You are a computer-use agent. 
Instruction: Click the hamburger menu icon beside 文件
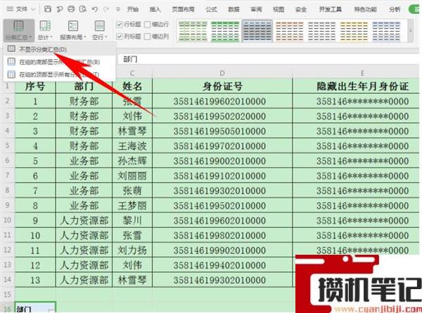(x=10, y=9)
